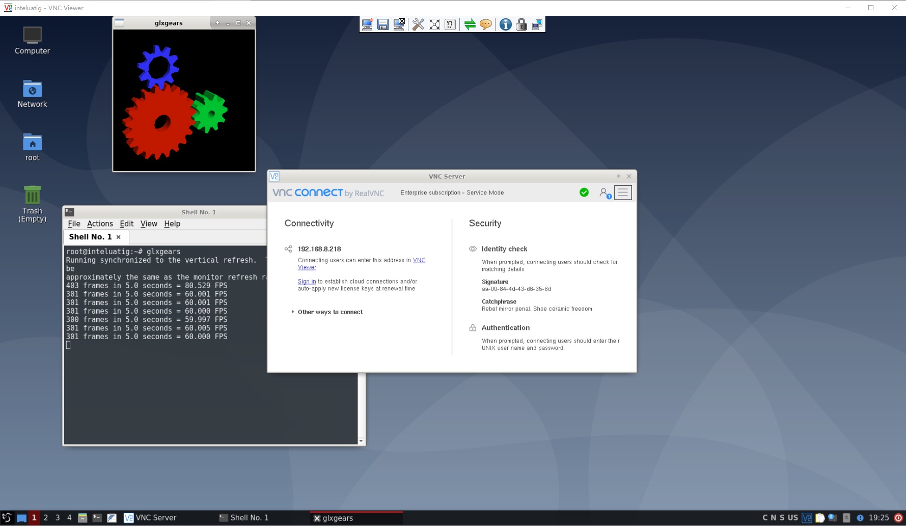Click the New Connection toolbar icon

367,24
